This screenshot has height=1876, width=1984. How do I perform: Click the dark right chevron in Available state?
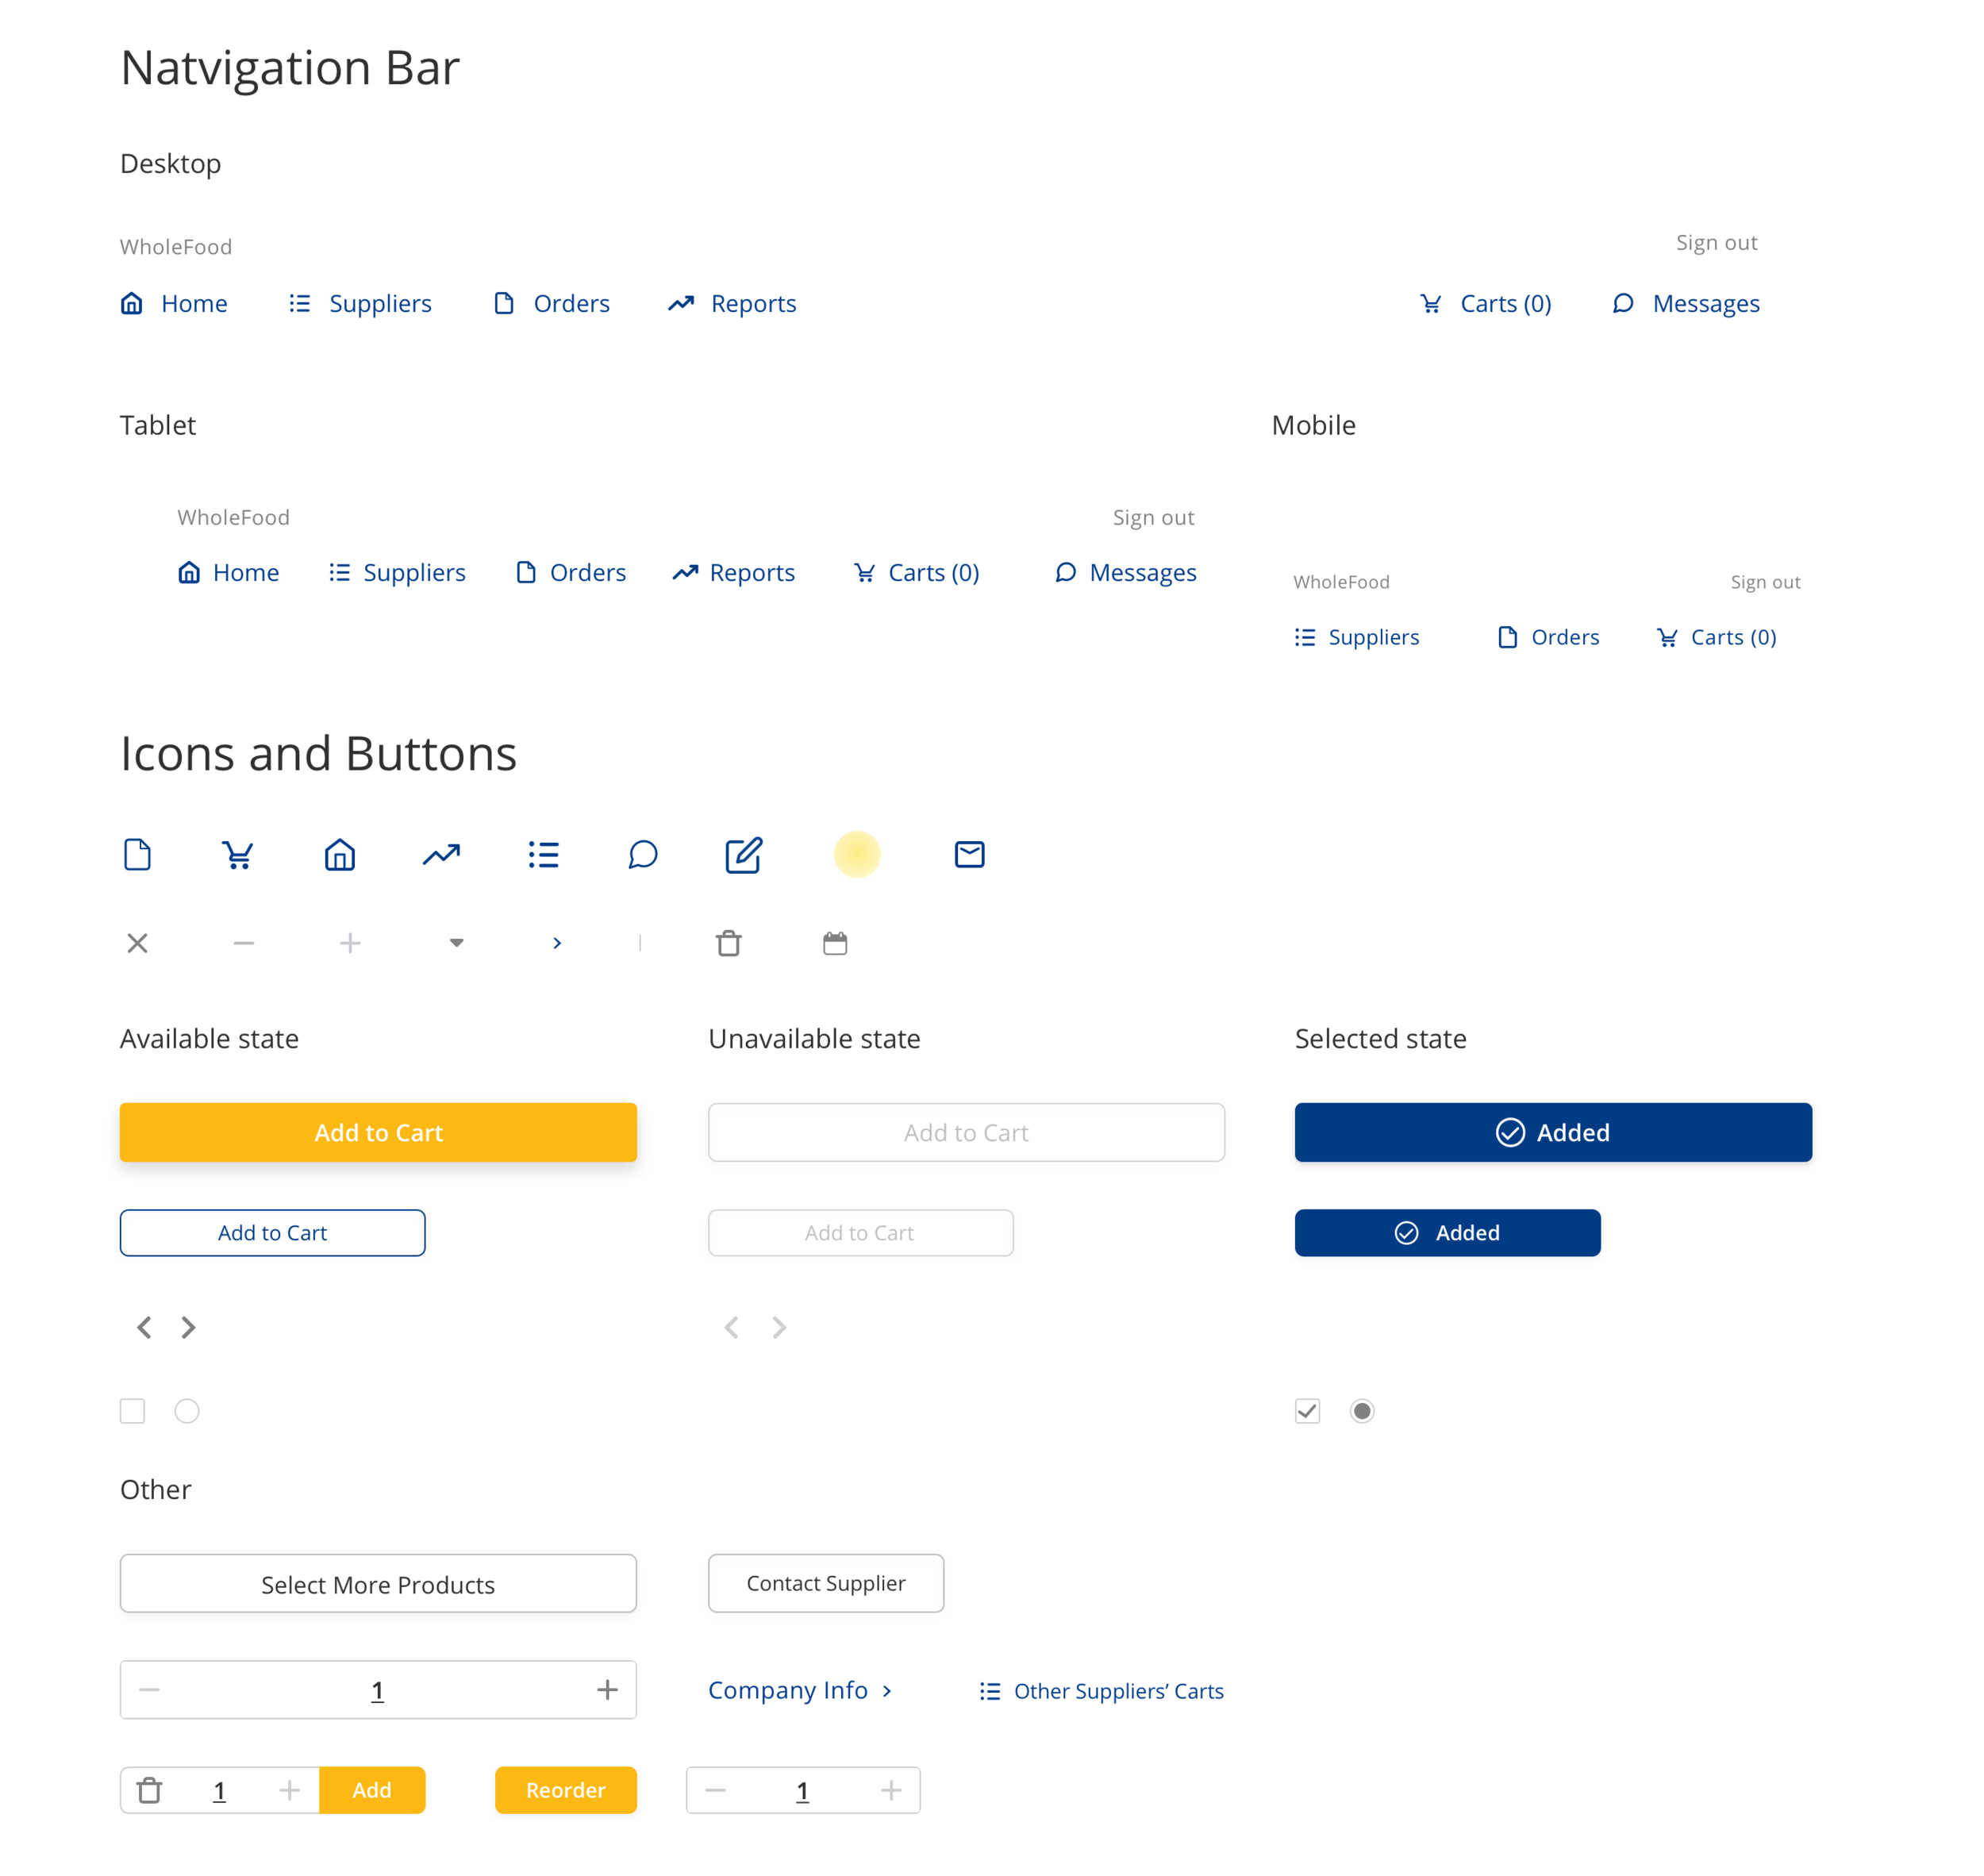pyautogui.click(x=188, y=1327)
